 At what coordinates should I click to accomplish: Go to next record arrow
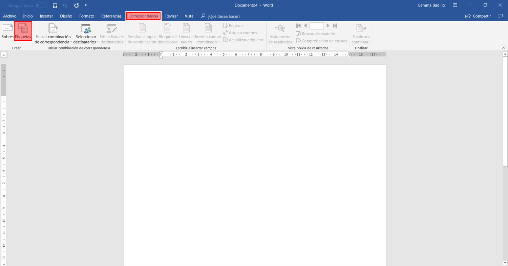click(x=328, y=26)
